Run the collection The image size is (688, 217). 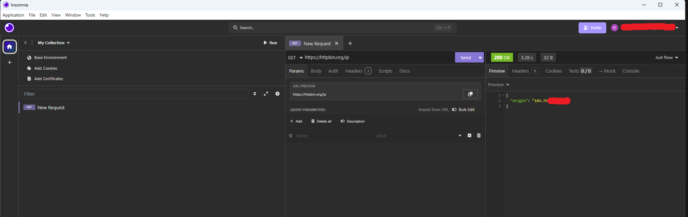pos(270,43)
